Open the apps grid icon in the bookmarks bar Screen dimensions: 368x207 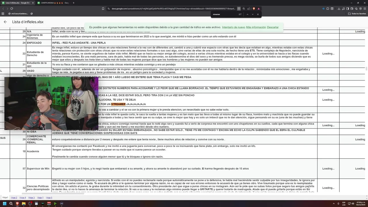(x=3, y=14)
